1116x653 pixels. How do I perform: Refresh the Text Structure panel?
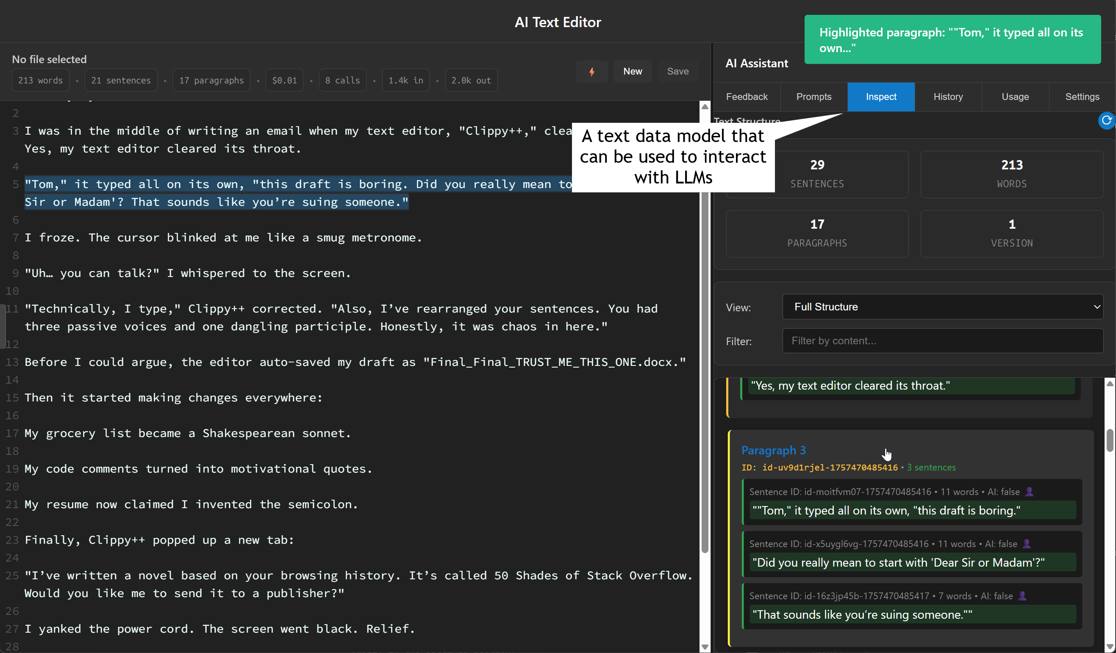pos(1106,120)
